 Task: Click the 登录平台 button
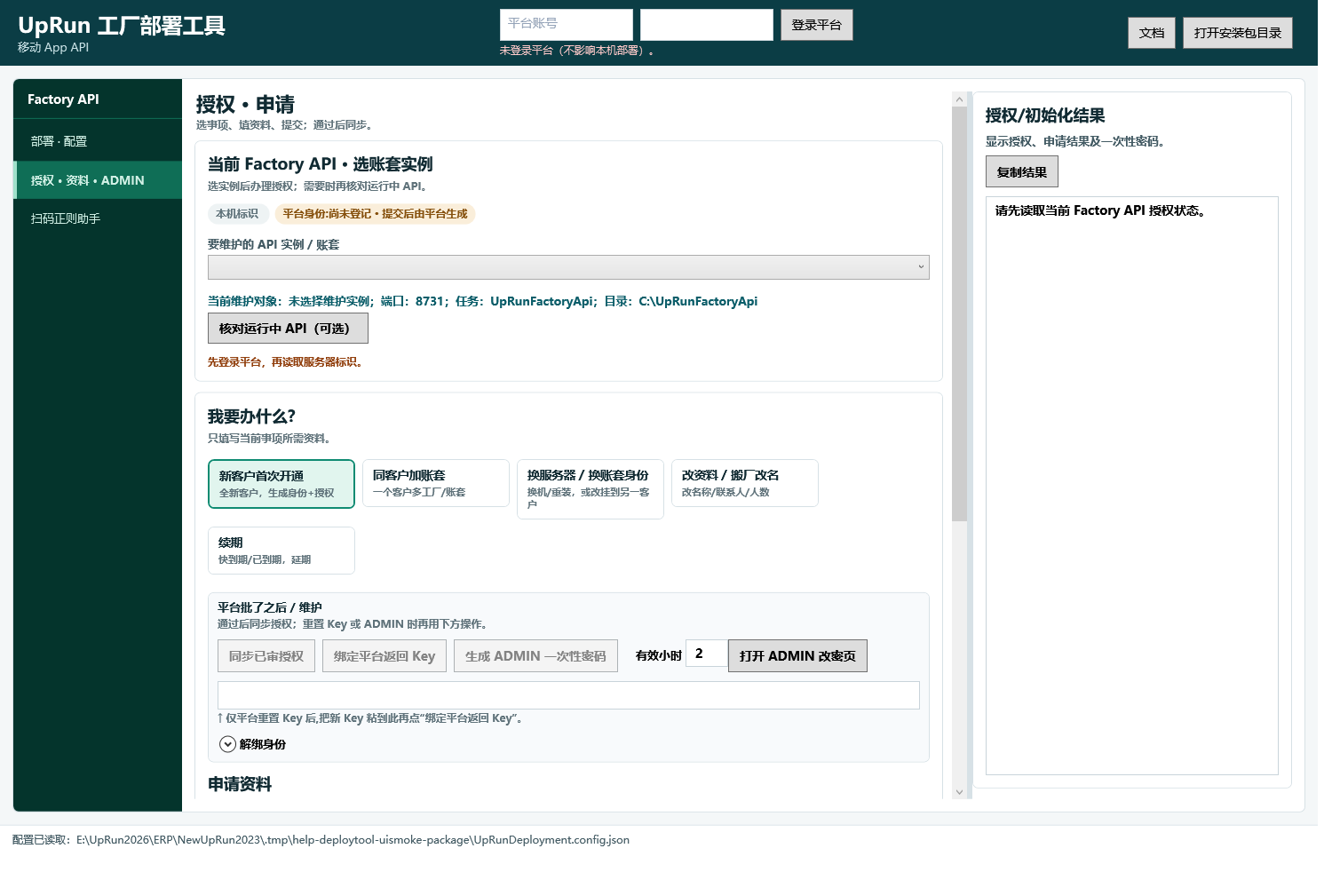(x=817, y=25)
